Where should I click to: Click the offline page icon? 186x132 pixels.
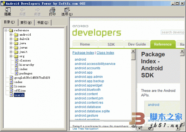(x=11, y=91)
